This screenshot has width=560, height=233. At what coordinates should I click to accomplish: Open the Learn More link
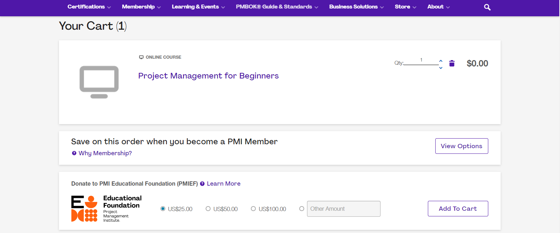tap(224, 184)
